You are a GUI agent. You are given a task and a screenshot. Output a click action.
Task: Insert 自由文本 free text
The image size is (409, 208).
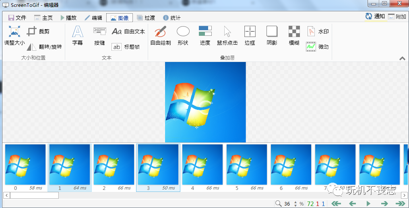point(128,31)
